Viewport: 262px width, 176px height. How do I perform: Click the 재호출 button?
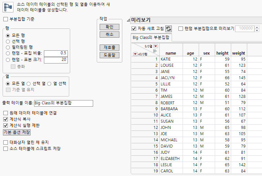tap(110, 47)
